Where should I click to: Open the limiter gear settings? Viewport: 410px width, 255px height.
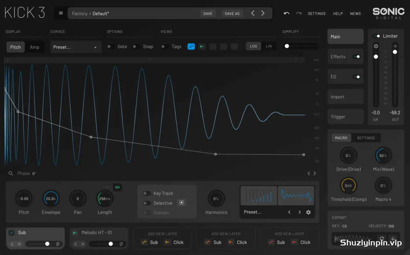click(x=376, y=46)
